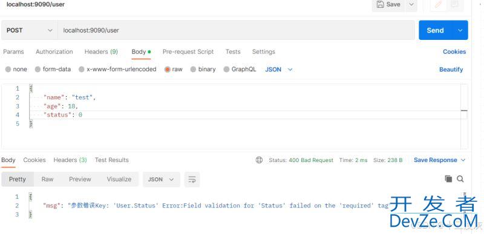Open the POST method dropdown
The height and width of the screenshot is (234, 484).
(x=29, y=30)
